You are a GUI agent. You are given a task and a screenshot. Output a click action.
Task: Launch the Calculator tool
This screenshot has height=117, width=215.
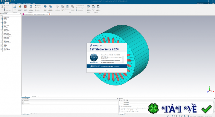point(67,7)
